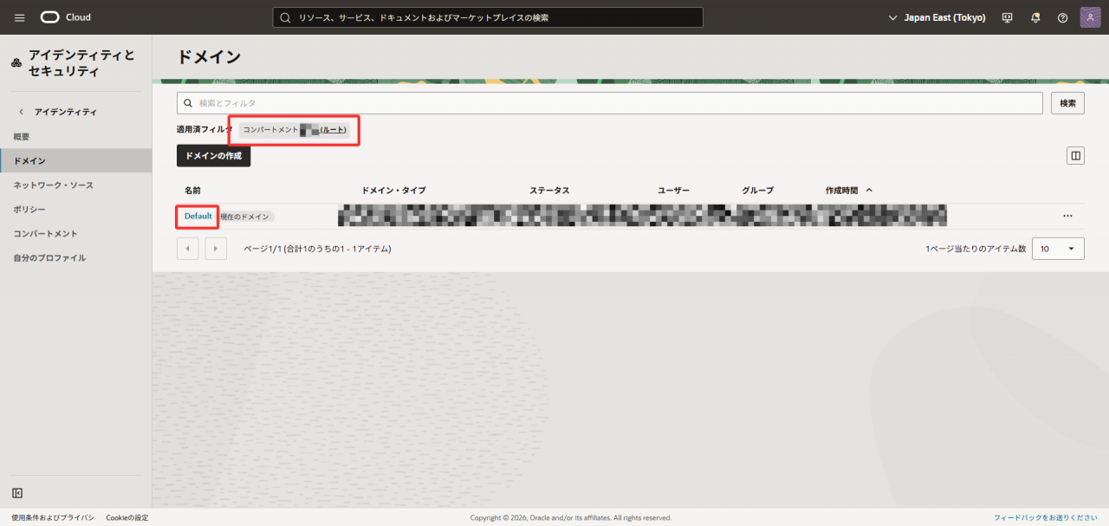Click the compartment filter chip
Image resolution: width=1109 pixels, height=526 pixels.
(295, 130)
